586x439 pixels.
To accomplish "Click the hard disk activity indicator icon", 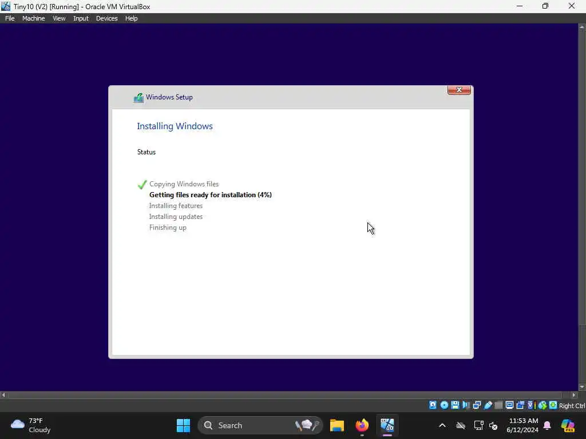I will 433,405.
